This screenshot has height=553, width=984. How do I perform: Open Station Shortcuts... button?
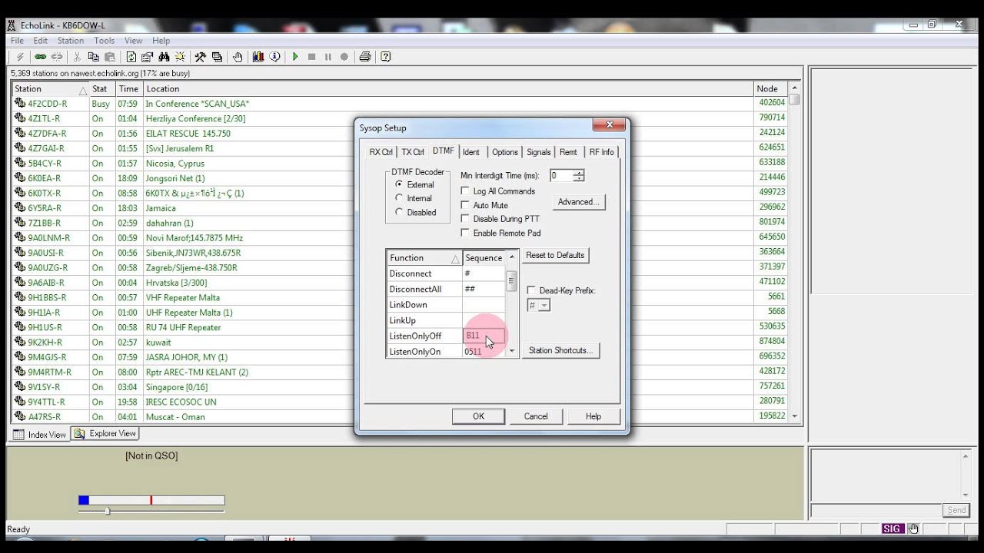pos(560,350)
